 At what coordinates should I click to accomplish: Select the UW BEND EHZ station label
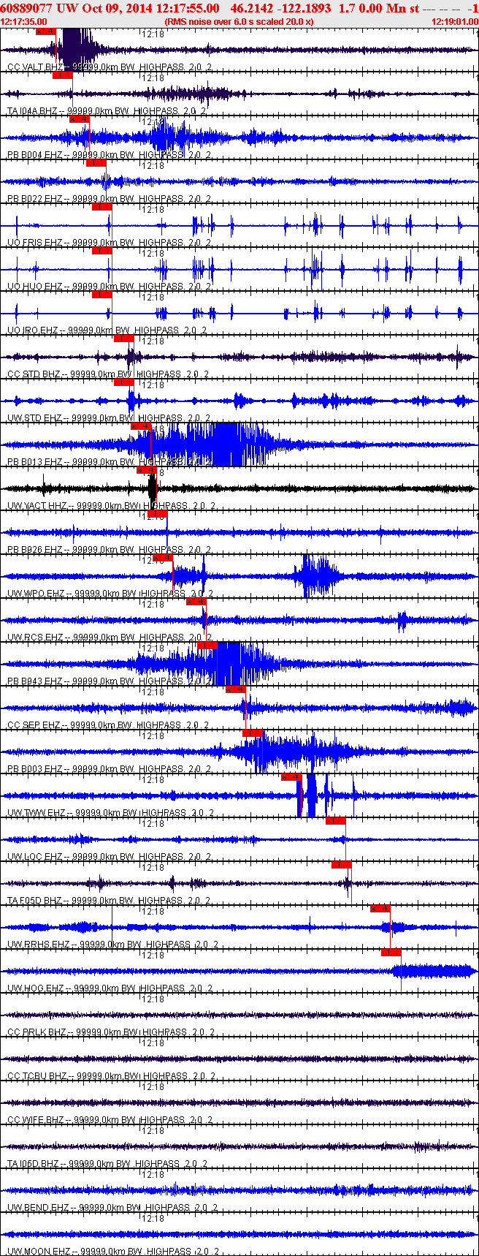(39, 1208)
